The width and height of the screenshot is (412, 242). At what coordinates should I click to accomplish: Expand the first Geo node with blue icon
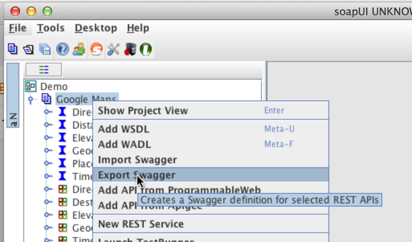[x=47, y=150]
